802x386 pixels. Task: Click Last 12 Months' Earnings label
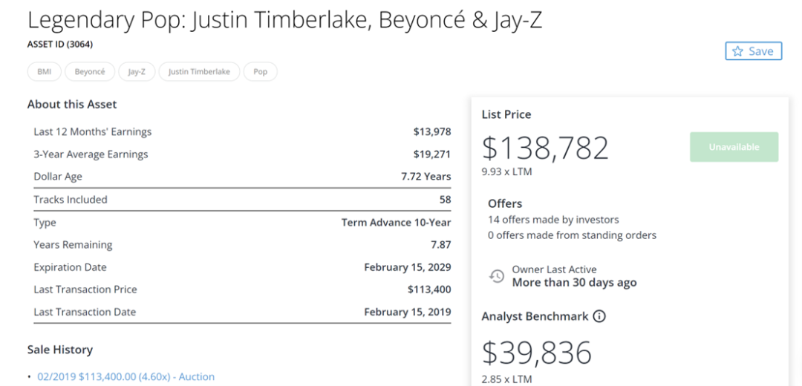(x=93, y=132)
